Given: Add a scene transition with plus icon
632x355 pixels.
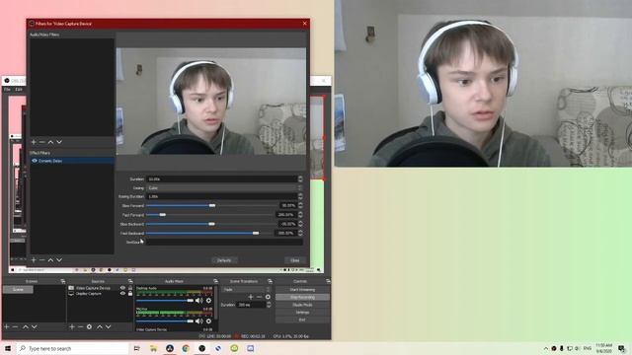Looking at the screenshot, I should [x=251, y=297].
